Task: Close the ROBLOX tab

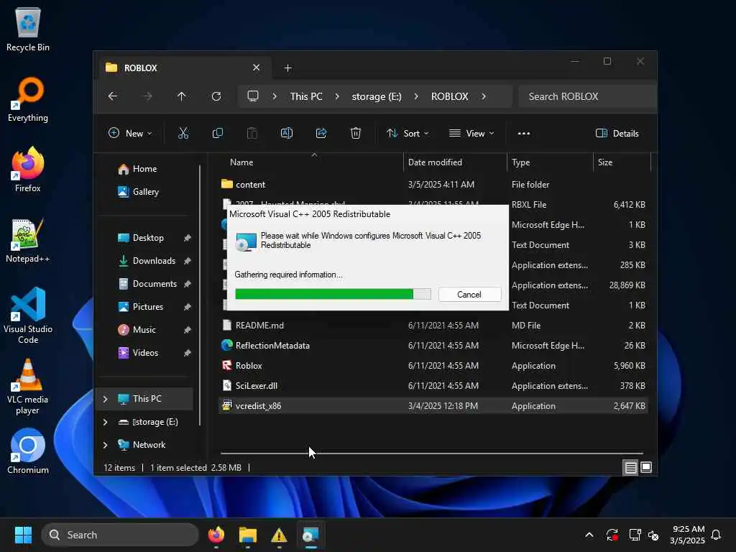Action: pos(257,68)
